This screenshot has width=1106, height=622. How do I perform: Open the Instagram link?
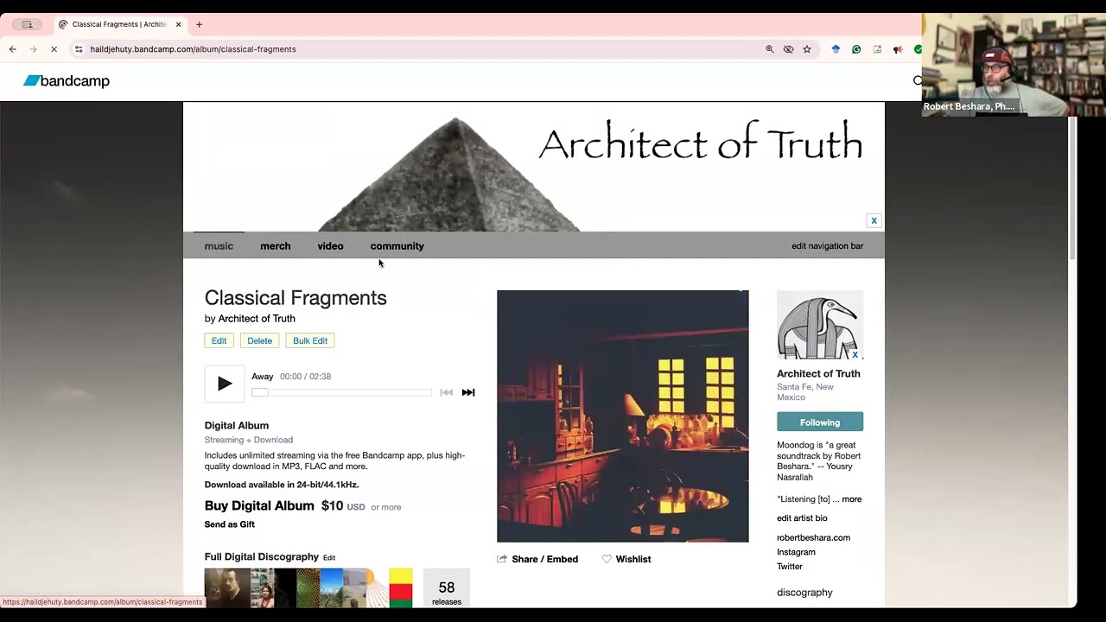click(x=796, y=552)
